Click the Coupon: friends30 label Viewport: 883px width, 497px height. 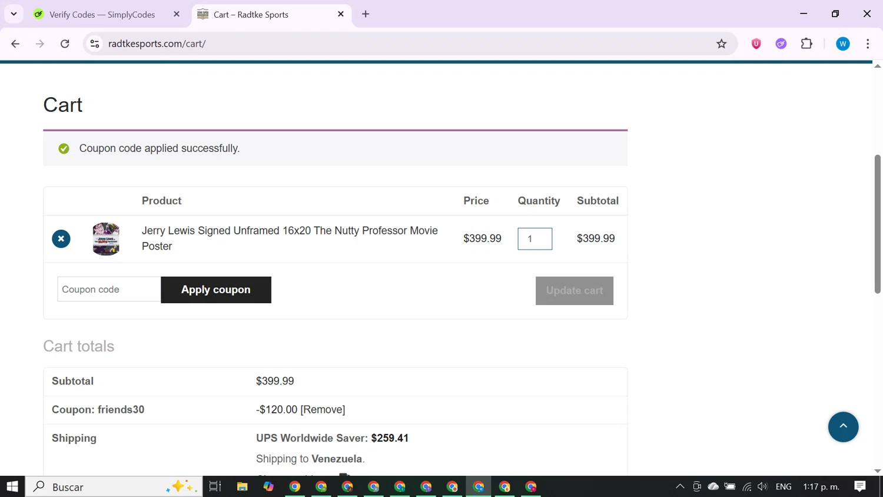point(98,409)
